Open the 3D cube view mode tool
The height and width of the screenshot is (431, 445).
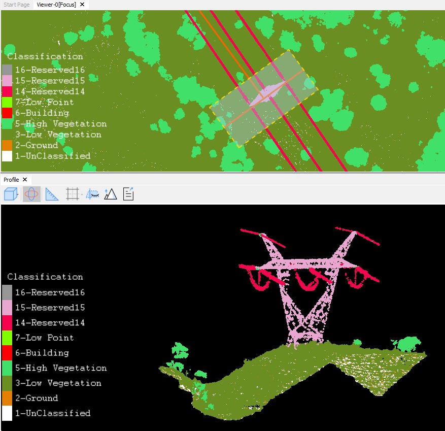[x=11, y=194]
